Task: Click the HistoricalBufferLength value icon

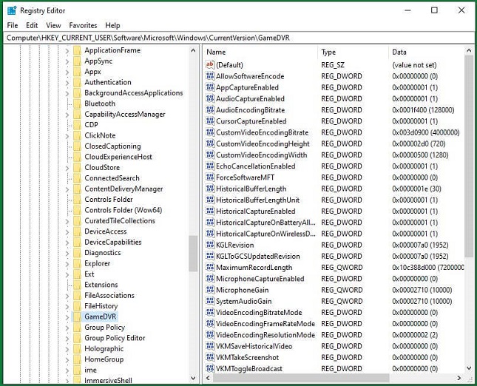Action: click(210, 189)
